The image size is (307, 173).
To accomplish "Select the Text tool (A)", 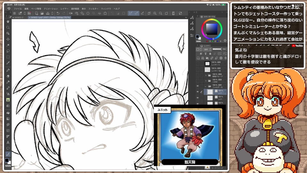I will (x=8, y=142).
